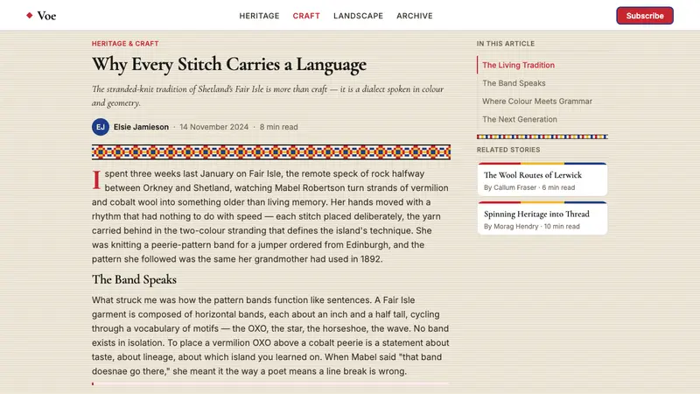Screen dimensions: 700x394
Task: Click the red drop cap letter I
Action: [x=96, y=179]
